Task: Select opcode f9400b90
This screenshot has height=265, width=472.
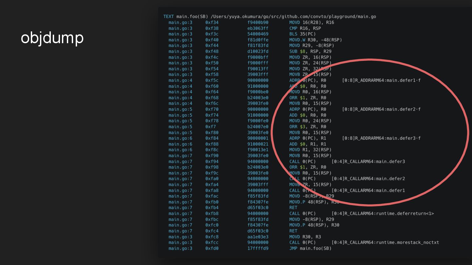Action: [x=258, y=23]
